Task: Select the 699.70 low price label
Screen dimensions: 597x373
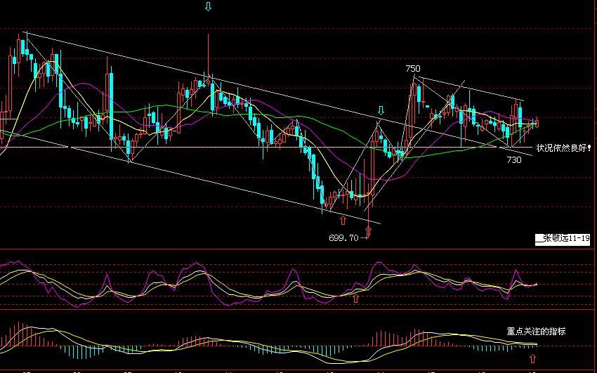Action: (x=343, y=237)
